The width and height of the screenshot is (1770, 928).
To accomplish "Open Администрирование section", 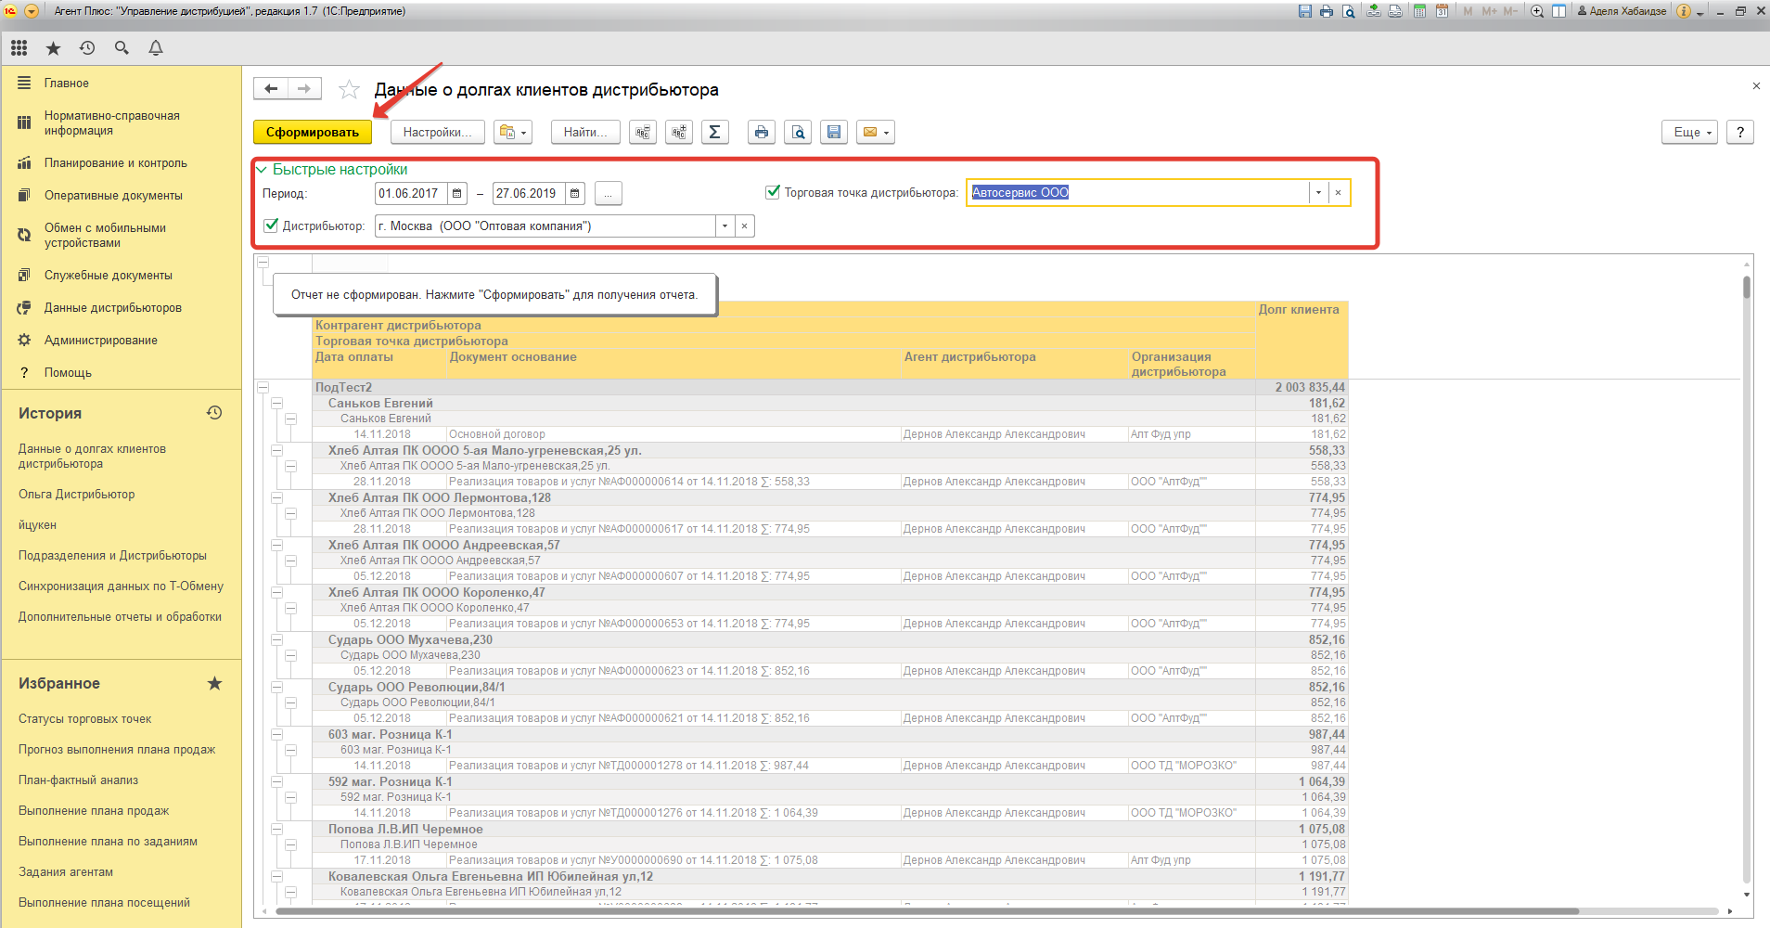I will [x=100, y=340].
